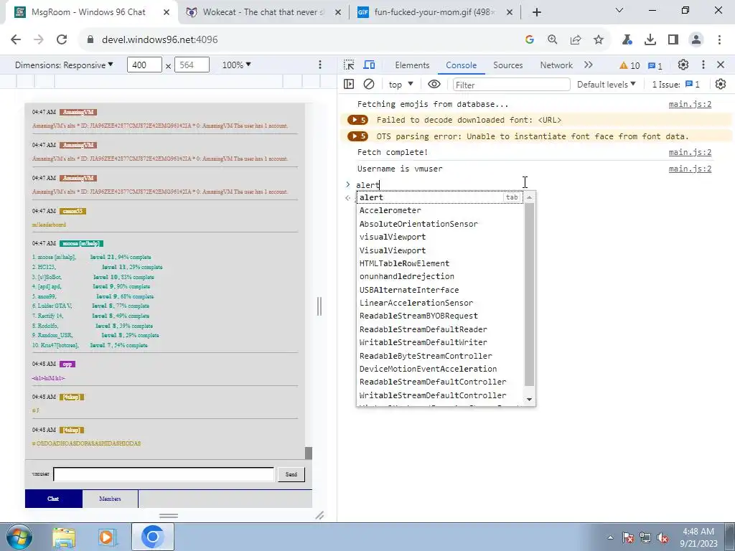Screen dimensions: 735x551
Task: Click the address bar URL
Action: (160, 40)
